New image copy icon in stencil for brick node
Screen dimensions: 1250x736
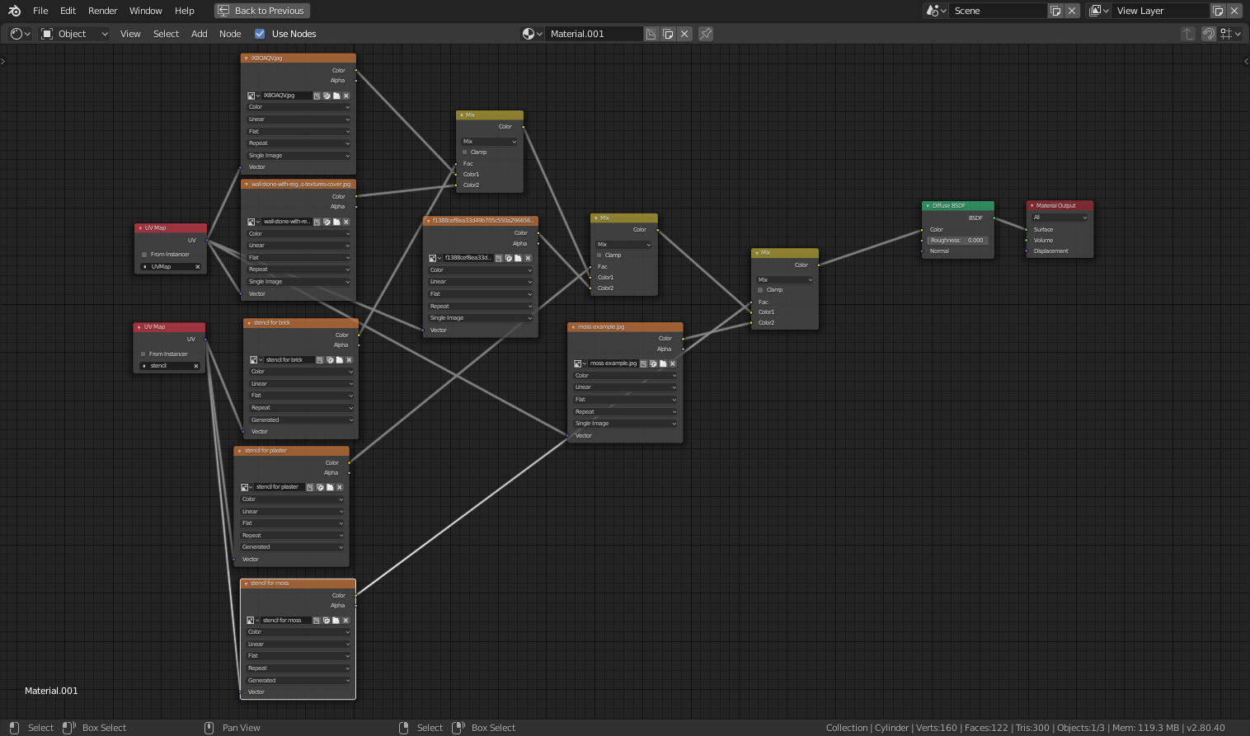[x=330, y=360]
